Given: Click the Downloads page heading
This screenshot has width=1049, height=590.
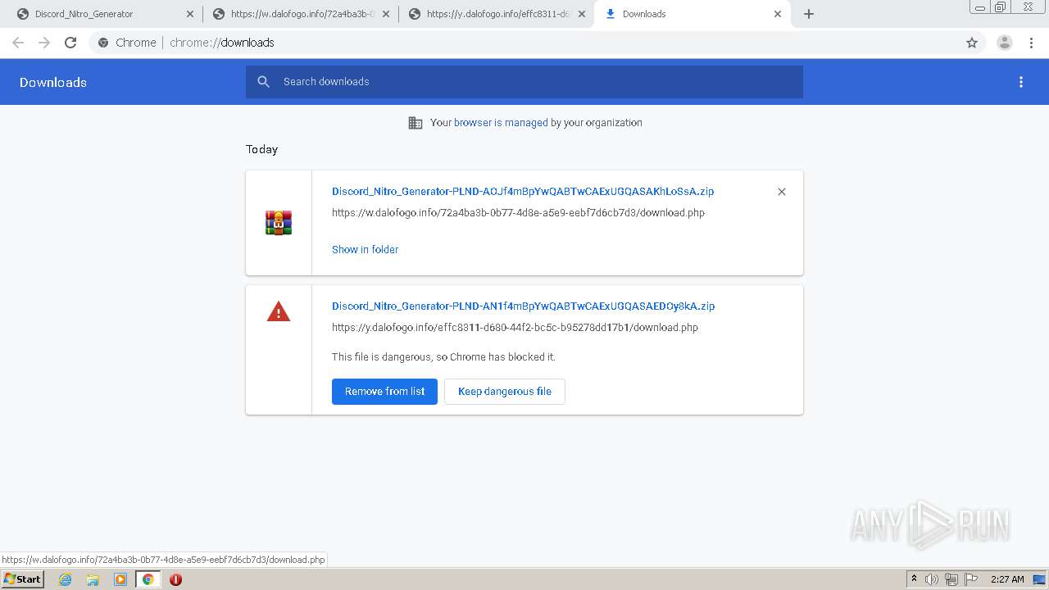Looking at the screenshot, I should pyautogui.click(x=53, y=83).
